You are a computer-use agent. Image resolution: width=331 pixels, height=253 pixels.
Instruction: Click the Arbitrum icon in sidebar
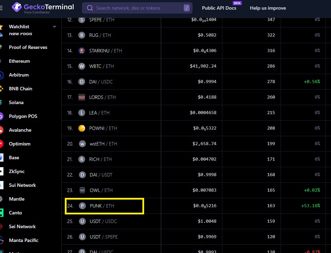(1, 75)
